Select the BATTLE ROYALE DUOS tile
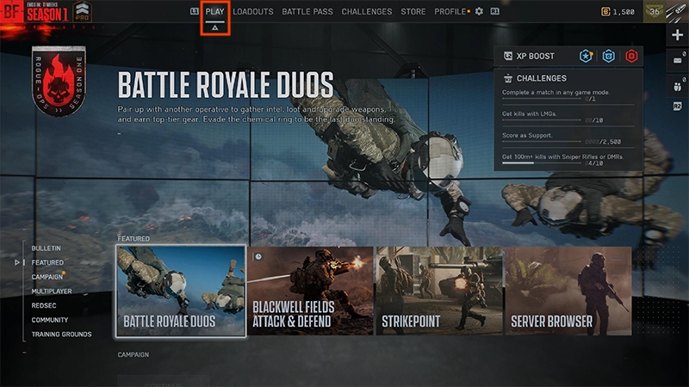 181,292
